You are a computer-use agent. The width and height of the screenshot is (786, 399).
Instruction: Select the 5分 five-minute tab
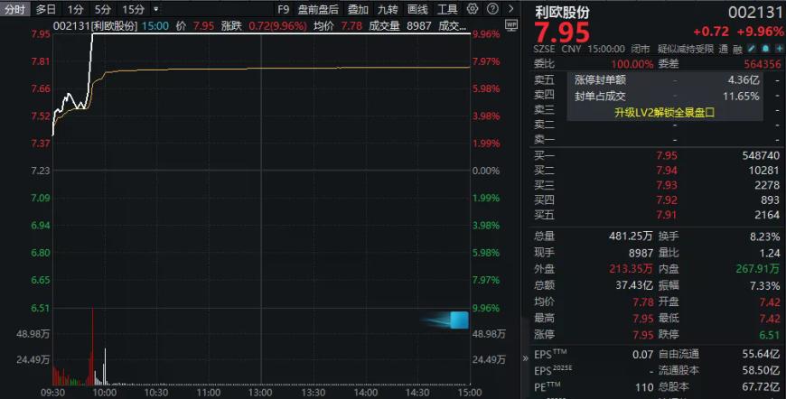pos(103,9)
